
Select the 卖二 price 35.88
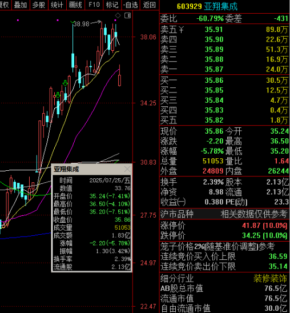click(214, 59)
